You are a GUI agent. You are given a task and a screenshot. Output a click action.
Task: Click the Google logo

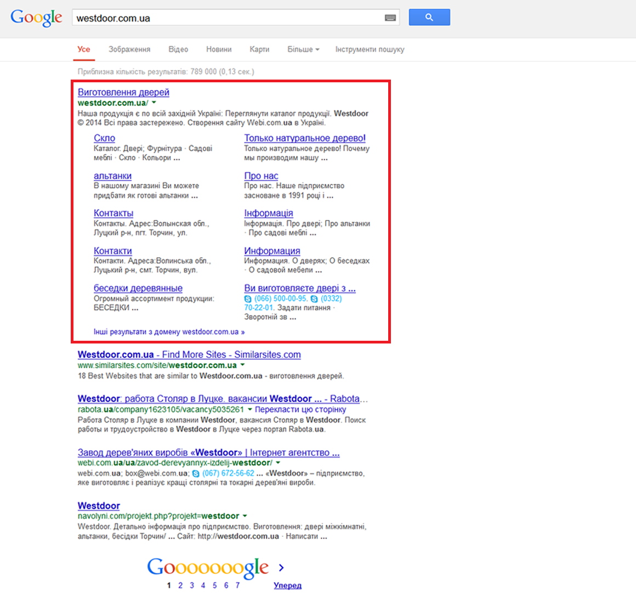tap(36, 18)
